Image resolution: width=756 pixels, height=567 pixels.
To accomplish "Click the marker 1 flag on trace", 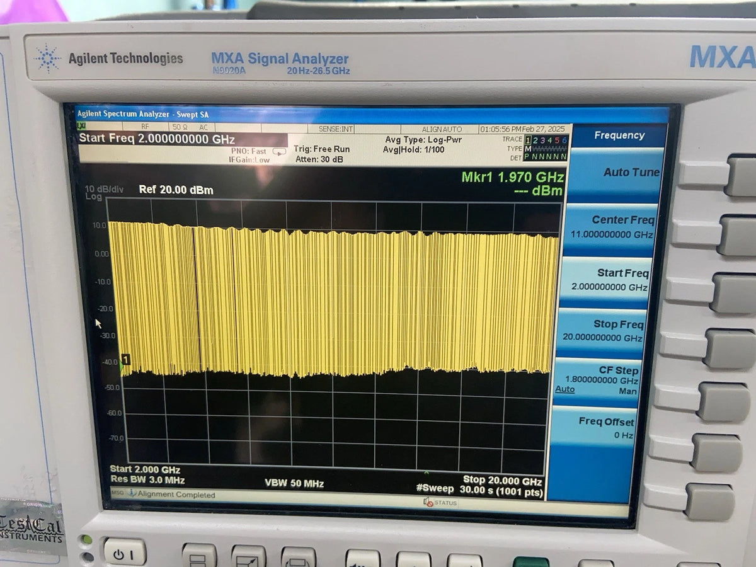I will pos(125,360).
